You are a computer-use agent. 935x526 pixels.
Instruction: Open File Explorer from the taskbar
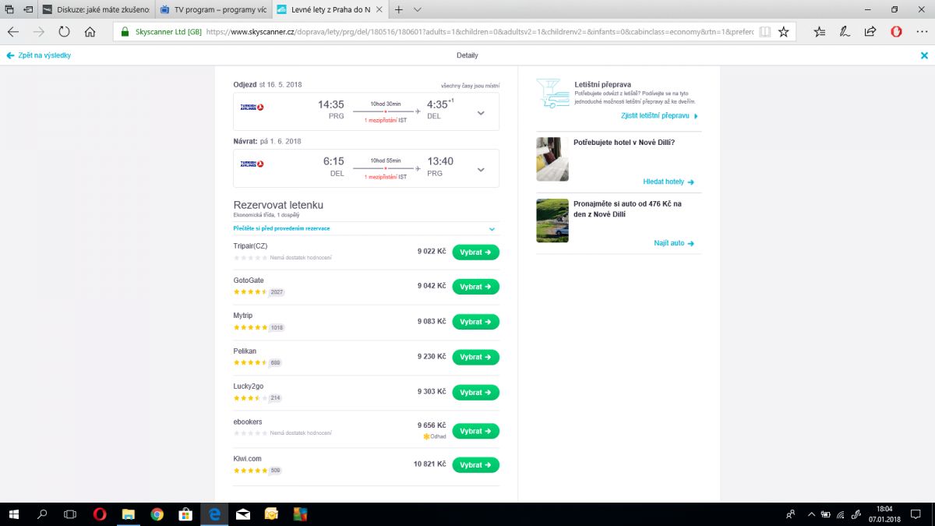[x=129, y=514]
